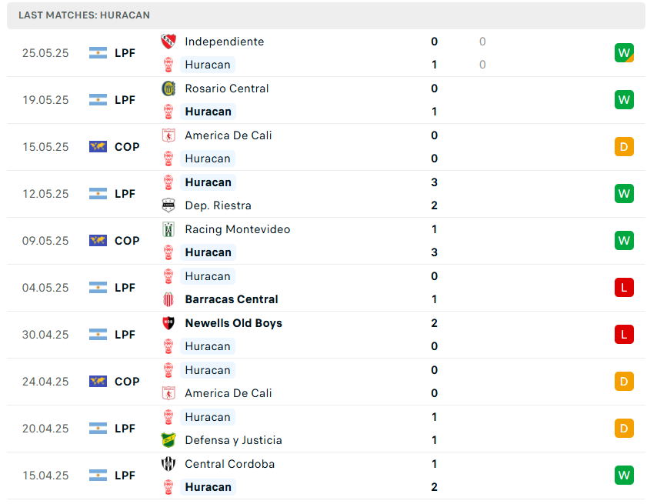The image size is (657, 504).
Task: Click the Central Cordoba team crest
Action: click(x=168, y=464)
